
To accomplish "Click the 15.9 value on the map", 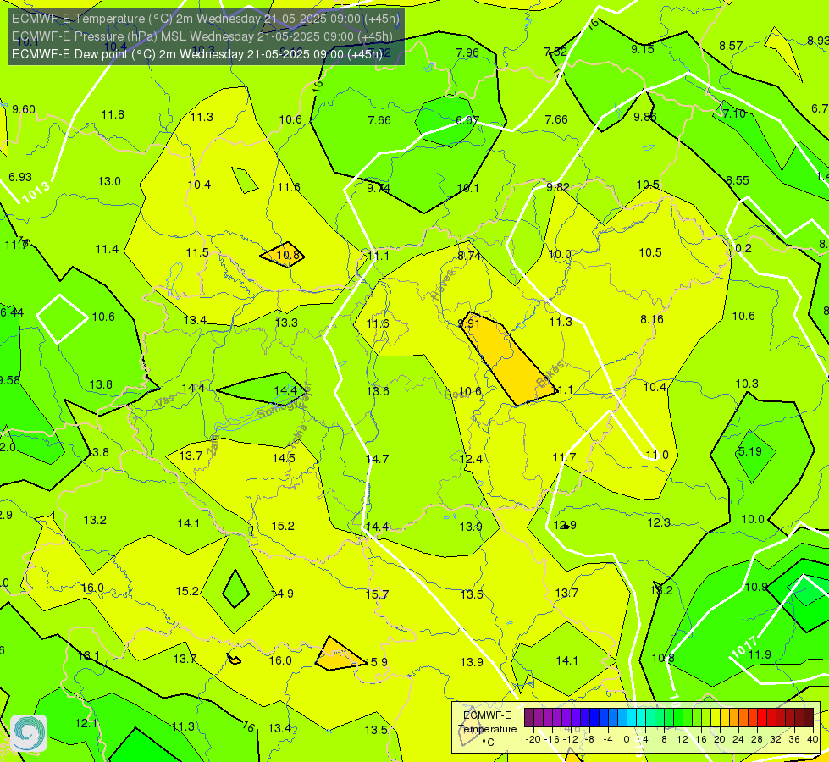I will (x=376, y=662).
